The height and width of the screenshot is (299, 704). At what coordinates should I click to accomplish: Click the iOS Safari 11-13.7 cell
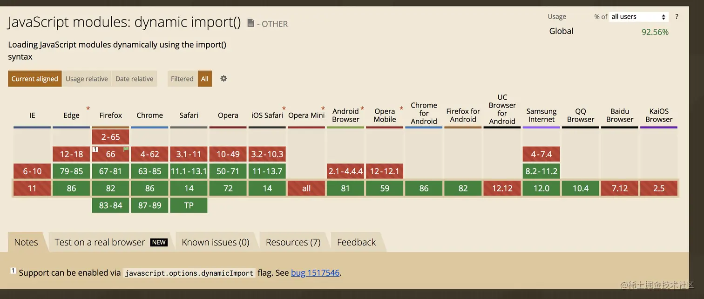coord(267,171)
